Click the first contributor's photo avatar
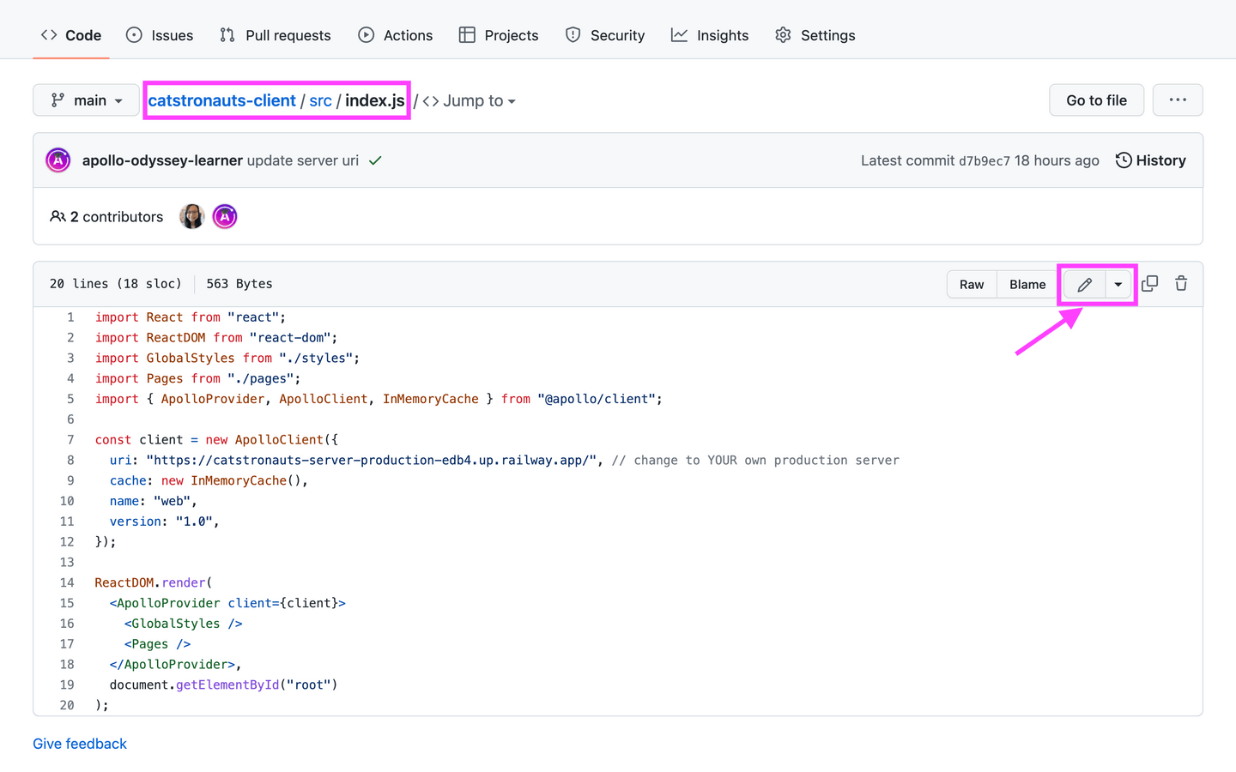The width and height of the screenshot is (1236, 772). 191,217
